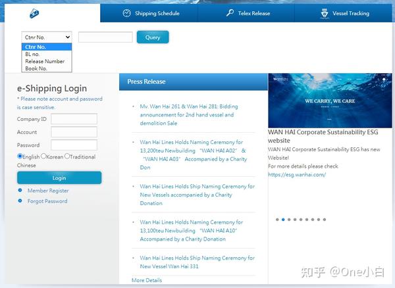Image resolution: width=395 pixels, height=288 pixels.
Task: Select the first carousel dot indicator
Action: click(x=277, y=220)
